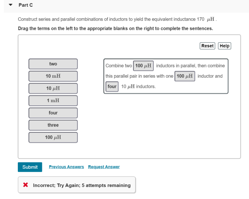Click the red X incorrect icon
Screen dimensions: 249x199
point(25,185)
